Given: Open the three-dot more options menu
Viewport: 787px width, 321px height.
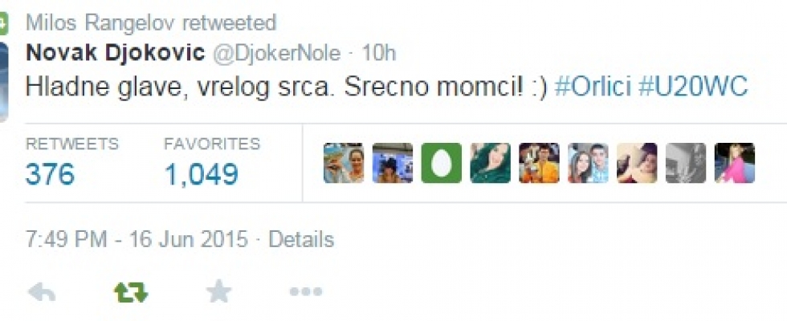Looking at the screenshot, I should (306, 291).
